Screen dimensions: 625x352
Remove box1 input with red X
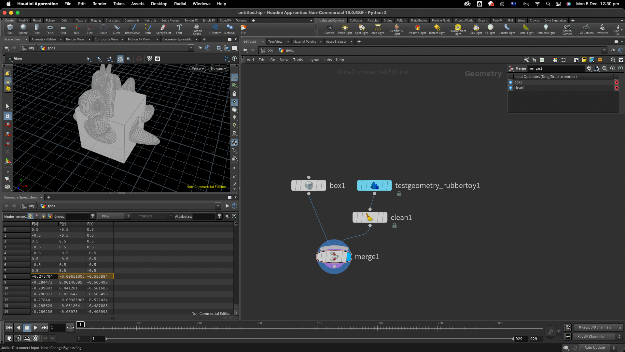(x=617, y=82)
